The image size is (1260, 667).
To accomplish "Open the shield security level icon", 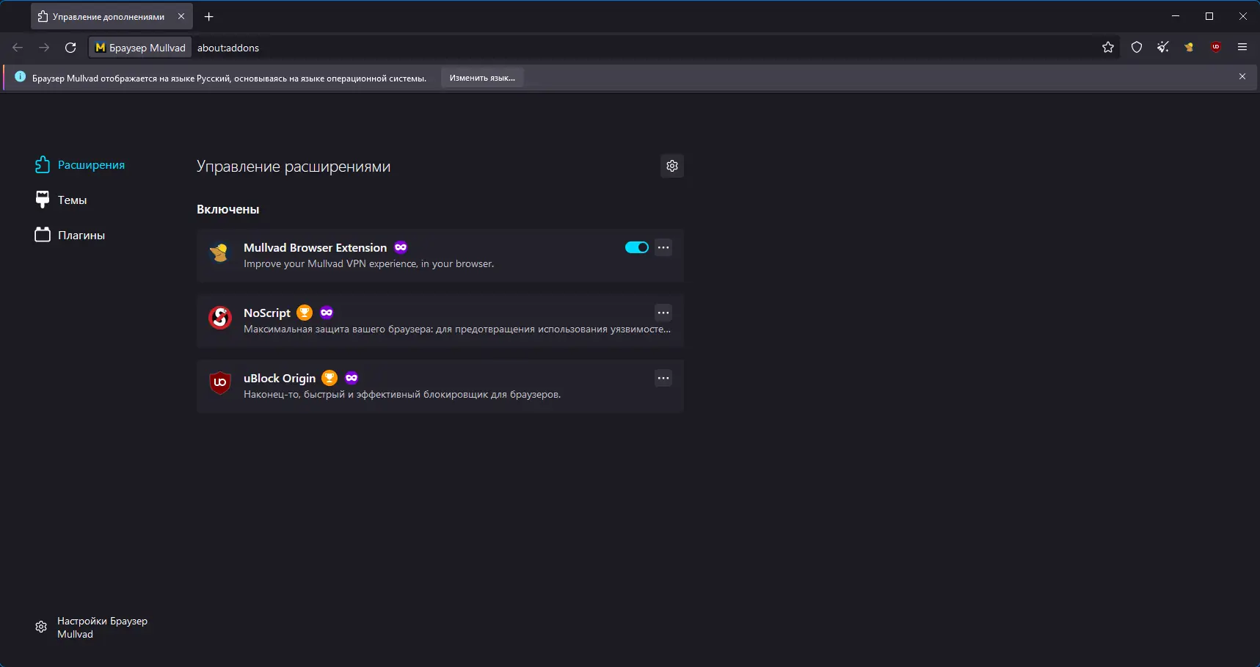I will 1137,48.
